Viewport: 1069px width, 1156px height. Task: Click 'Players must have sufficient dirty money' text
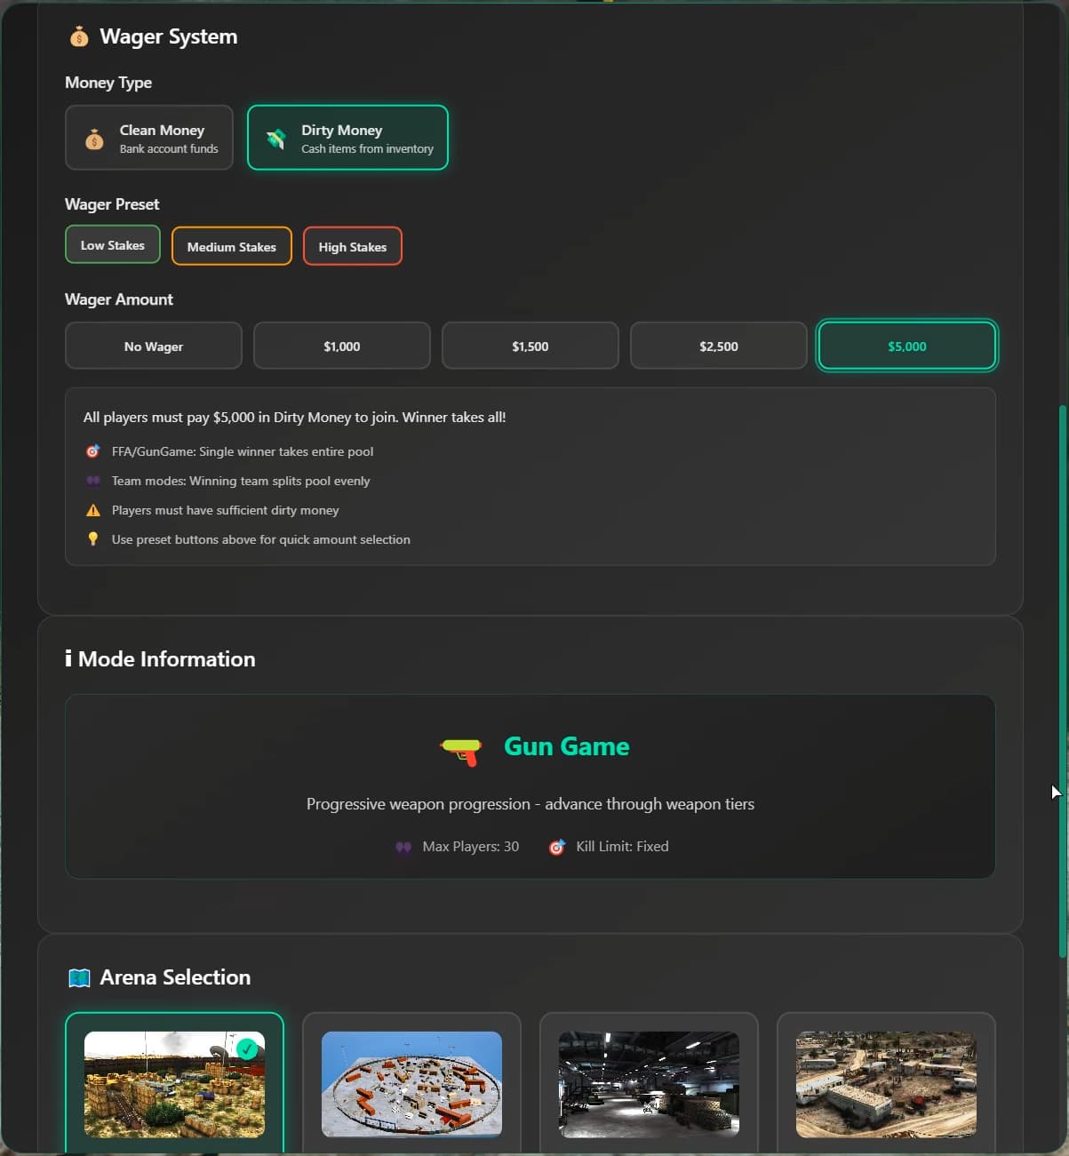point(226,510)
